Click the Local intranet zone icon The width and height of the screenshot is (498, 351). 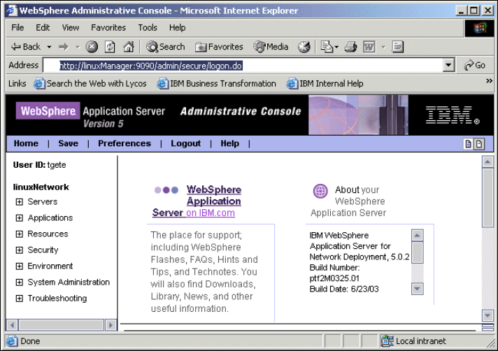coord(387,341)
